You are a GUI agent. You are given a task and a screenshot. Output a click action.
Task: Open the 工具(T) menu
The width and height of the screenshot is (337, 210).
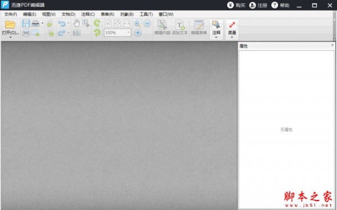coord(146,15)
